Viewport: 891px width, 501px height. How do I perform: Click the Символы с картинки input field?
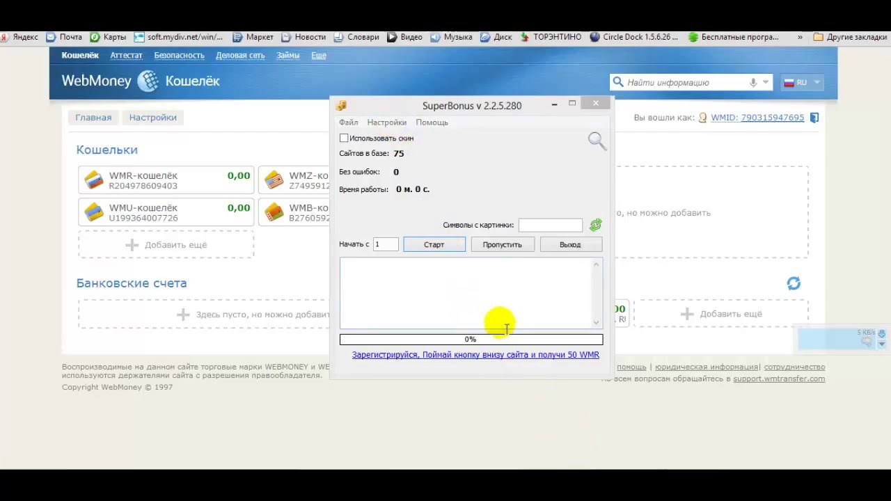550,225
